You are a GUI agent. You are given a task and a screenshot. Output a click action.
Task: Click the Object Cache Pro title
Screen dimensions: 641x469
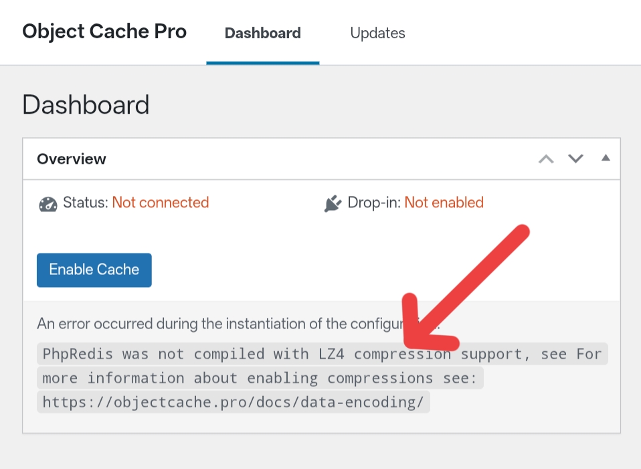pos(104,31)
